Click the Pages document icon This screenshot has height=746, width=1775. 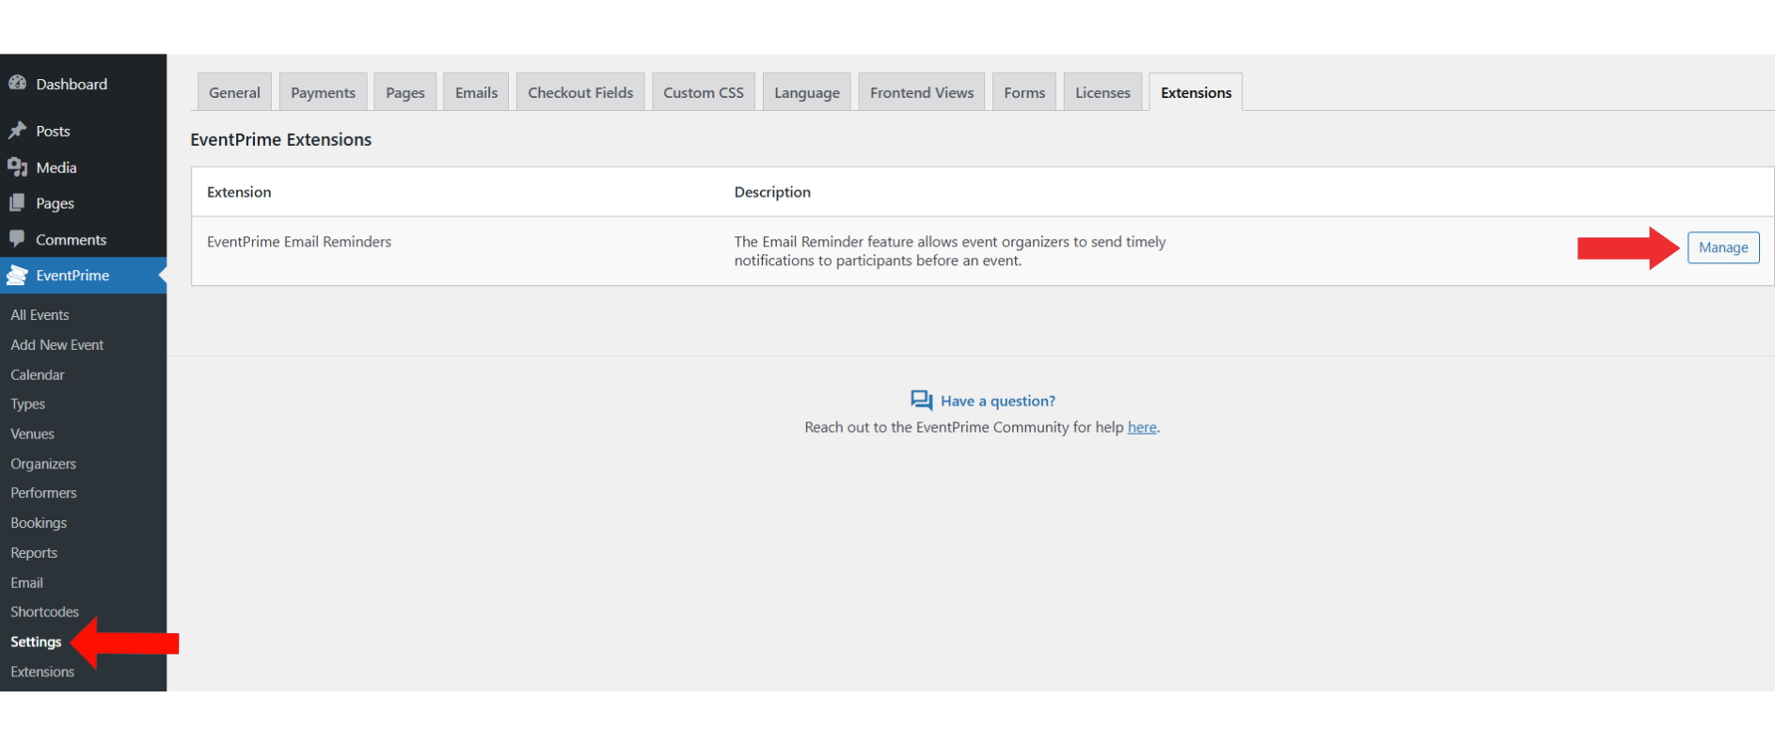click(17, 203)
